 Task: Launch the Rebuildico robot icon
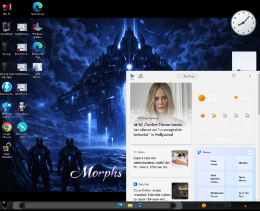pos(22,109)
